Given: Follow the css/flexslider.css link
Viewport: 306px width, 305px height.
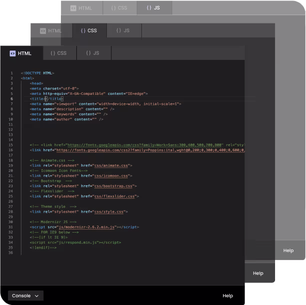Looking at the screenshot, I should 114,196.
